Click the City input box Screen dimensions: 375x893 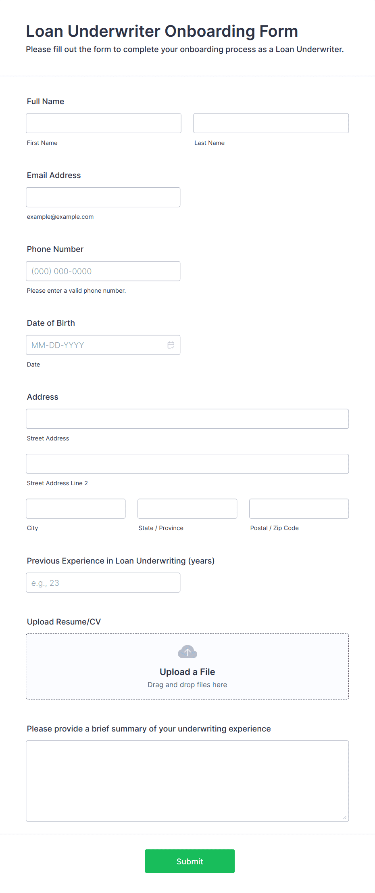coord(75,508)
